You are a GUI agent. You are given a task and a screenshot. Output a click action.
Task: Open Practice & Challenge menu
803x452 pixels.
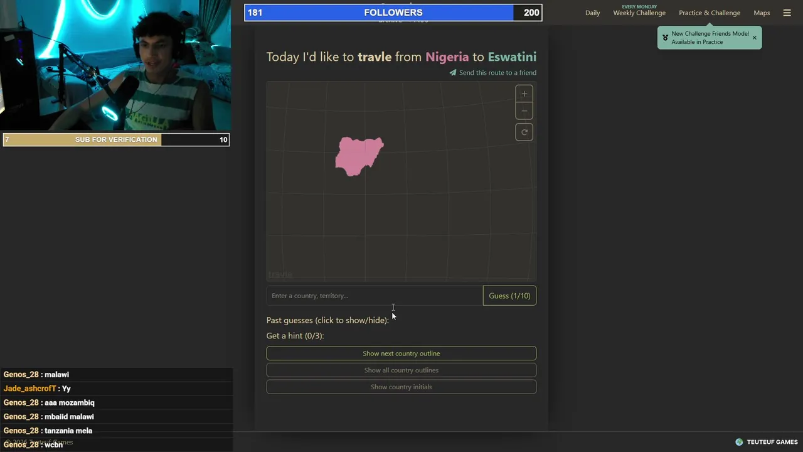point(710,13)
